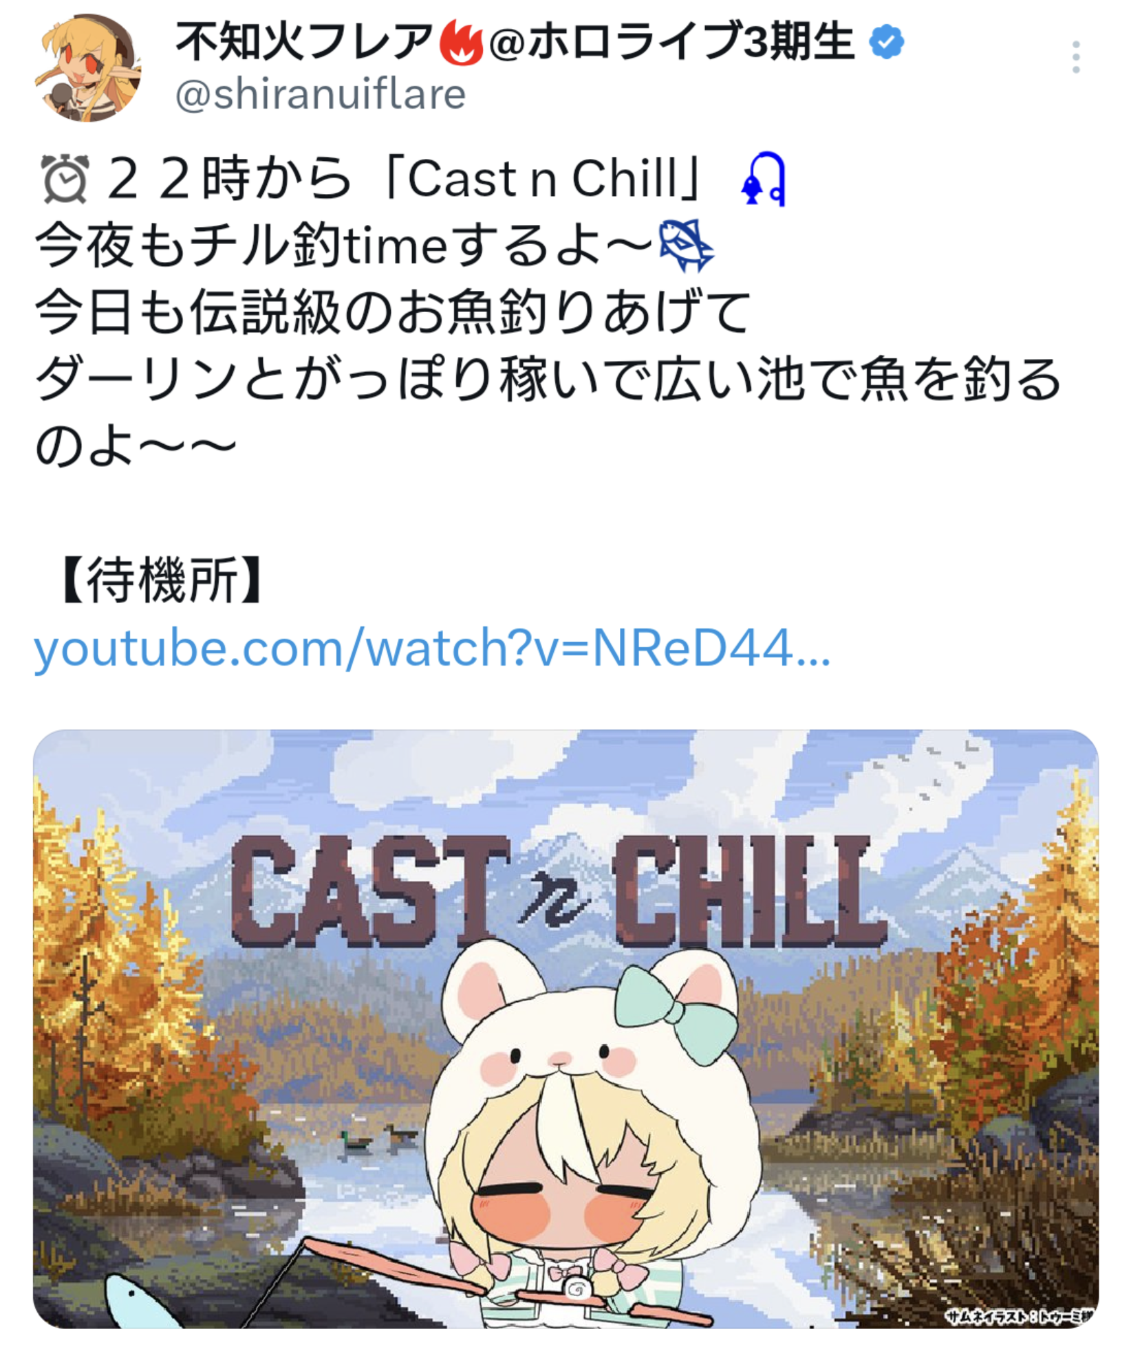Screen dimensions: 1131x1347
Task: Click the blue fishing rod emoji
Action: click(x=763, y=179)
